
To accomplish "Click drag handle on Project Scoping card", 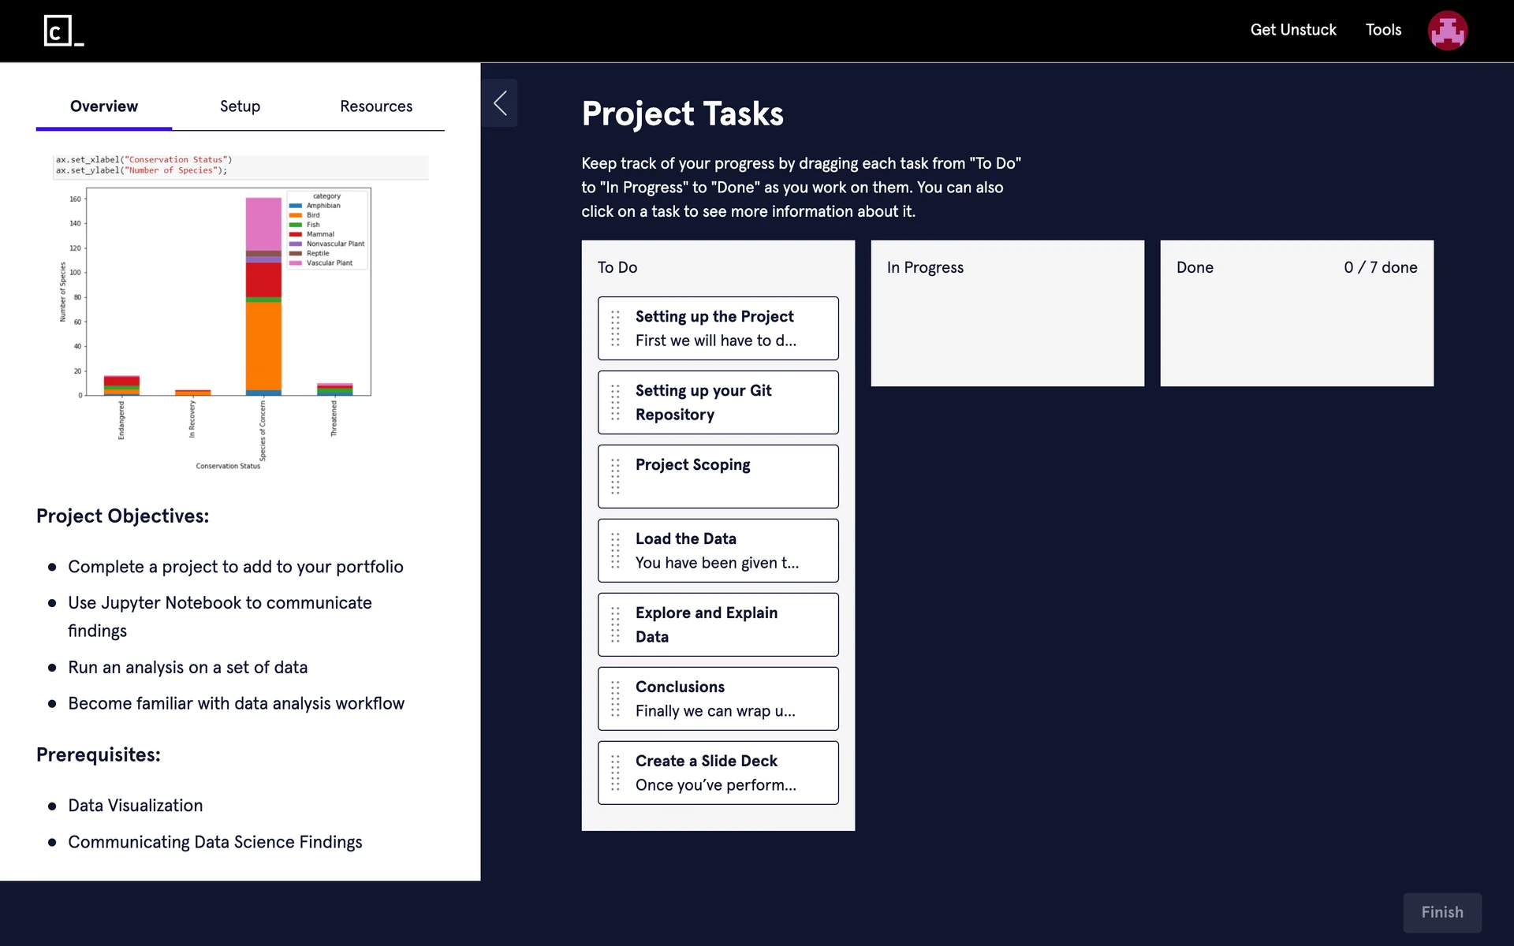I will (x=616, y=477).
